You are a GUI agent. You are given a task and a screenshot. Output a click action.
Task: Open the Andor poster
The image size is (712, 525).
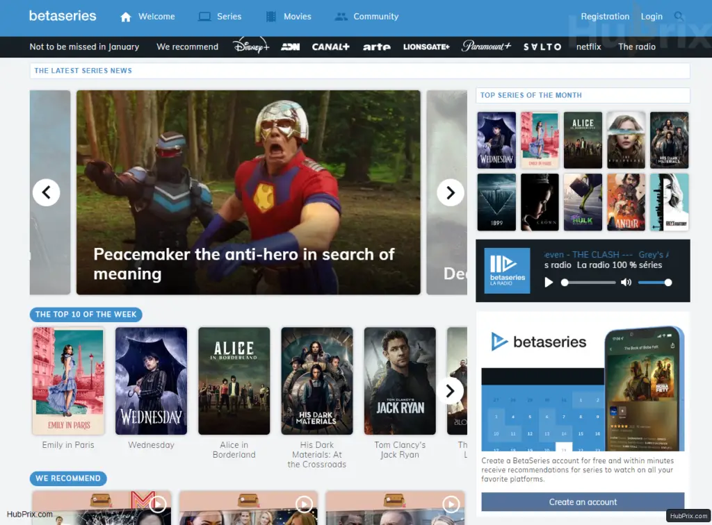[626, 202]
